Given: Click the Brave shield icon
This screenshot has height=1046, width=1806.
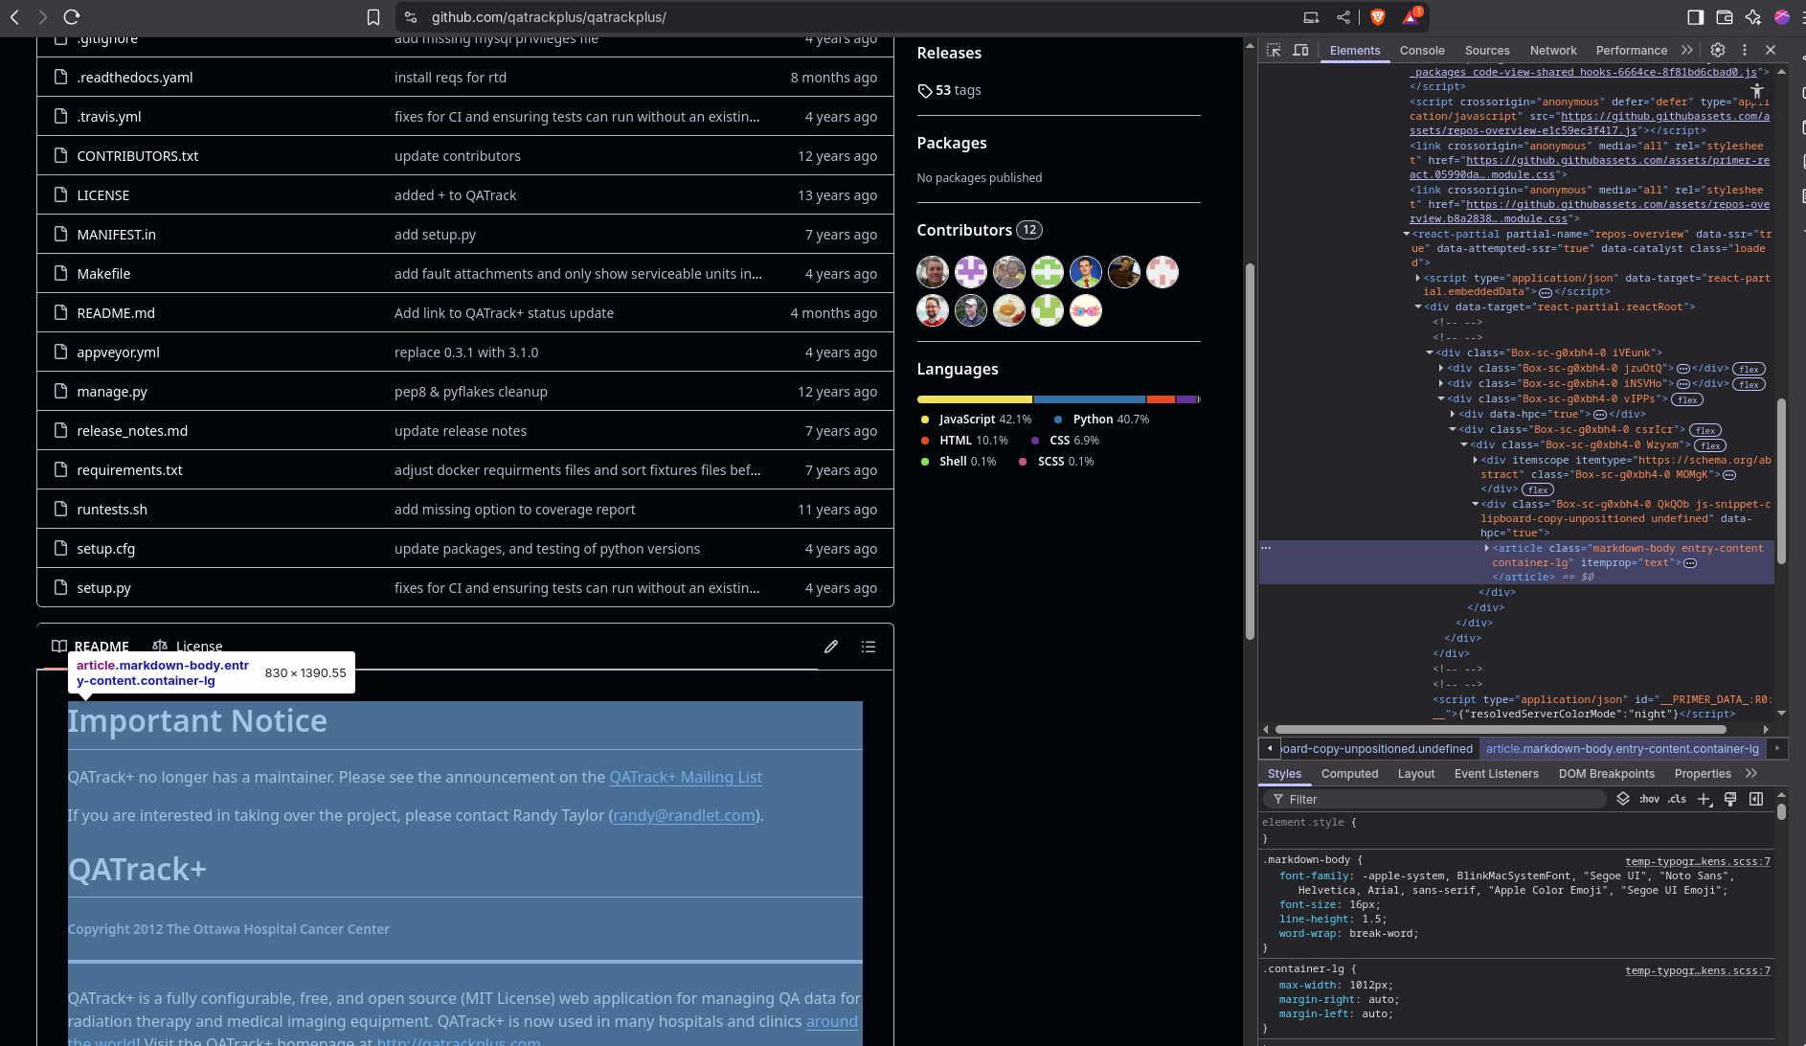Looking at the screenshot, I should (1378, 17).
